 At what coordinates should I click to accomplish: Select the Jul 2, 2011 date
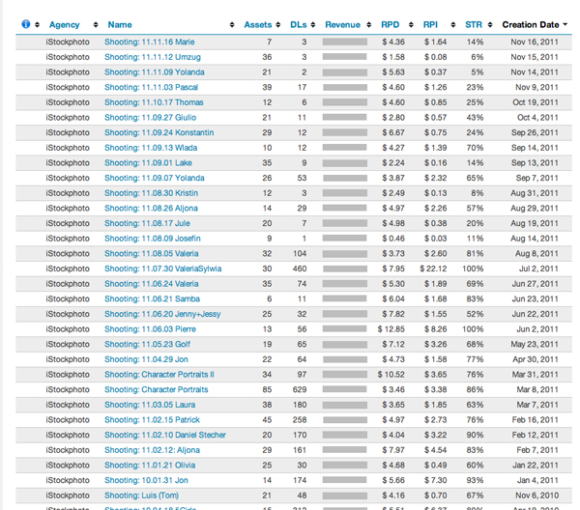pyautogui.click(x=538, y=269)
